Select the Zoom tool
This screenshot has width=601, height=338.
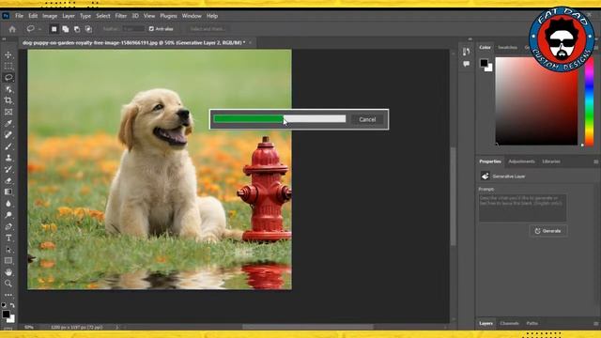tap(8, 284)
